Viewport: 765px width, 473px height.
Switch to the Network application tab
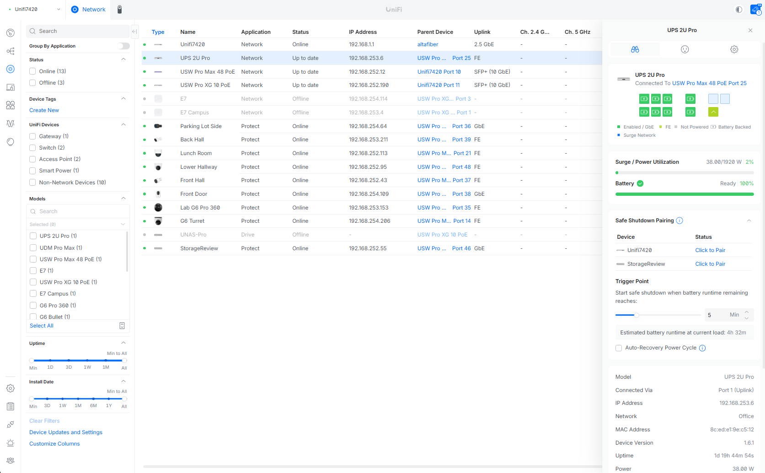(88, 10)
